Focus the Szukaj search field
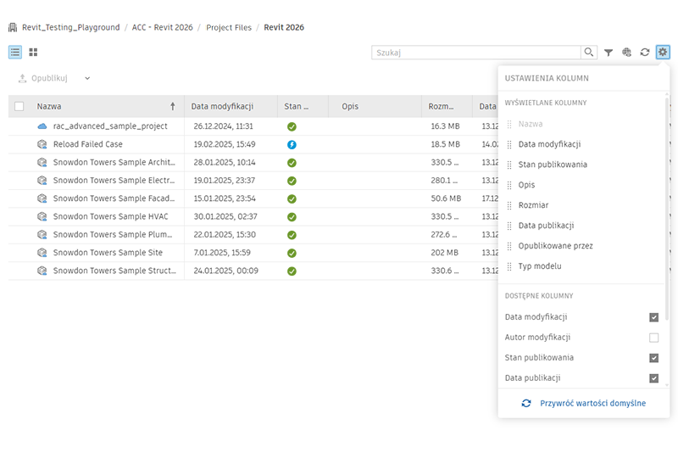 pyautogui.click(x=476, y=53)
